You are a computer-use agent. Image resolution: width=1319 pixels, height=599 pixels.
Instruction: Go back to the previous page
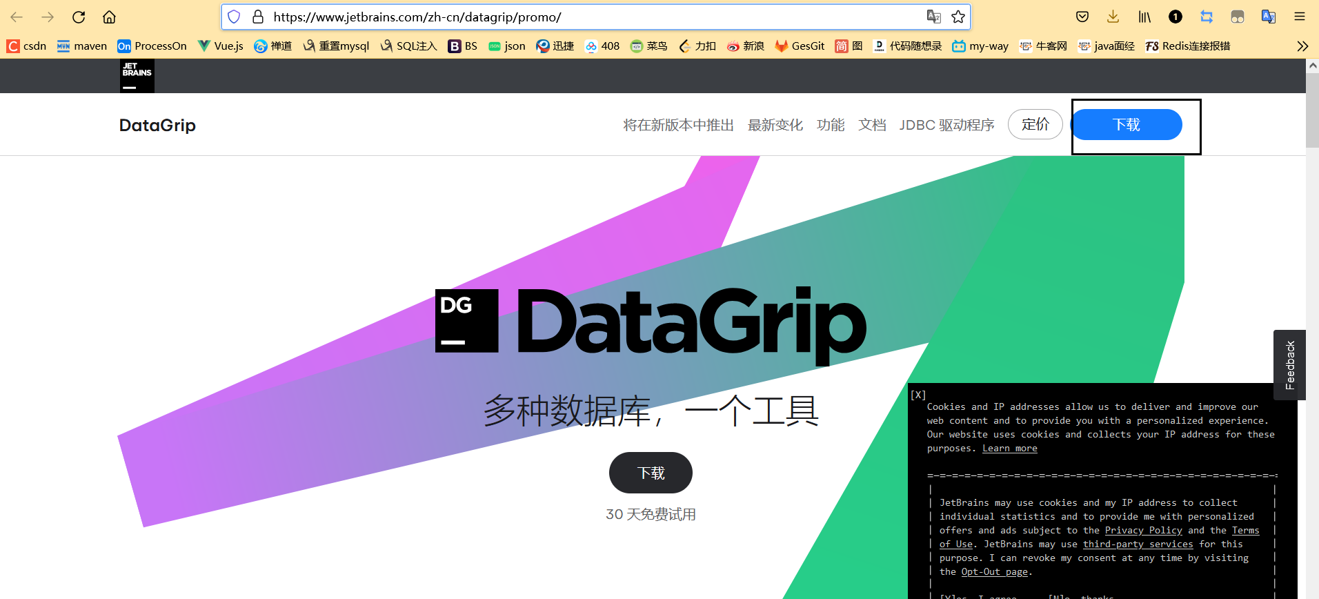(x=17, y=17)
